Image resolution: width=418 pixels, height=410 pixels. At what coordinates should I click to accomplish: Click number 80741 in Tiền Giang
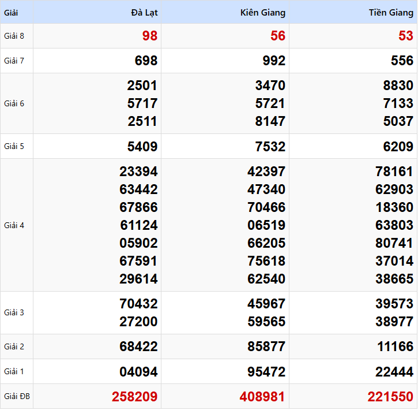[394, 243]
